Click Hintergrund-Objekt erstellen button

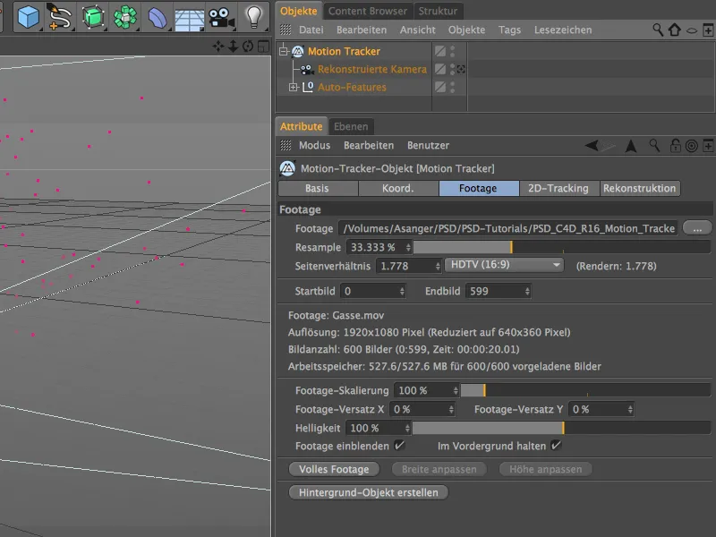tap(368, 493)
